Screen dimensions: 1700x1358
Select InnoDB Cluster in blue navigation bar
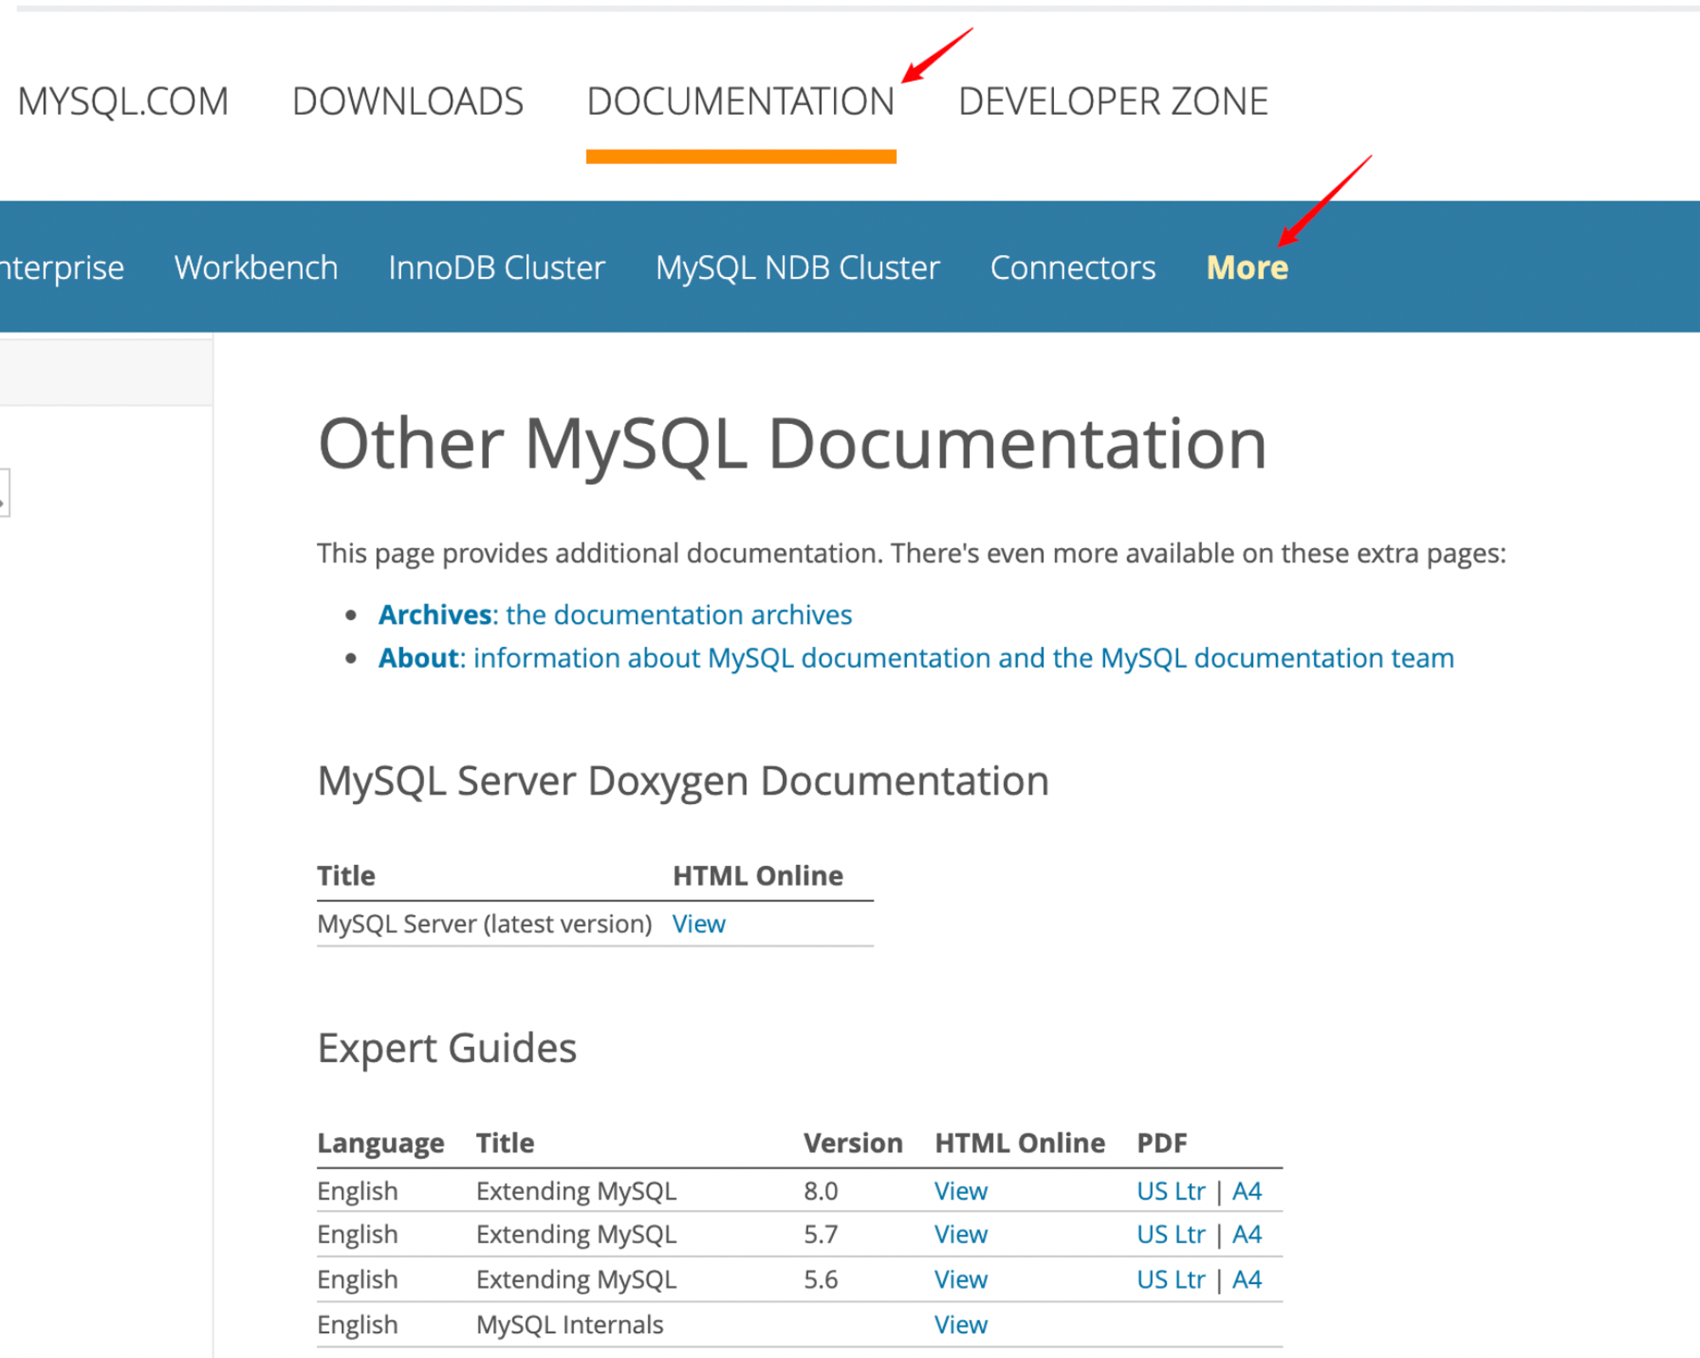[x=496, y=268]
